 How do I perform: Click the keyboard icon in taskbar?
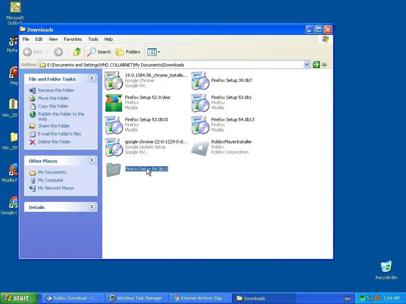tap(347, 298)
